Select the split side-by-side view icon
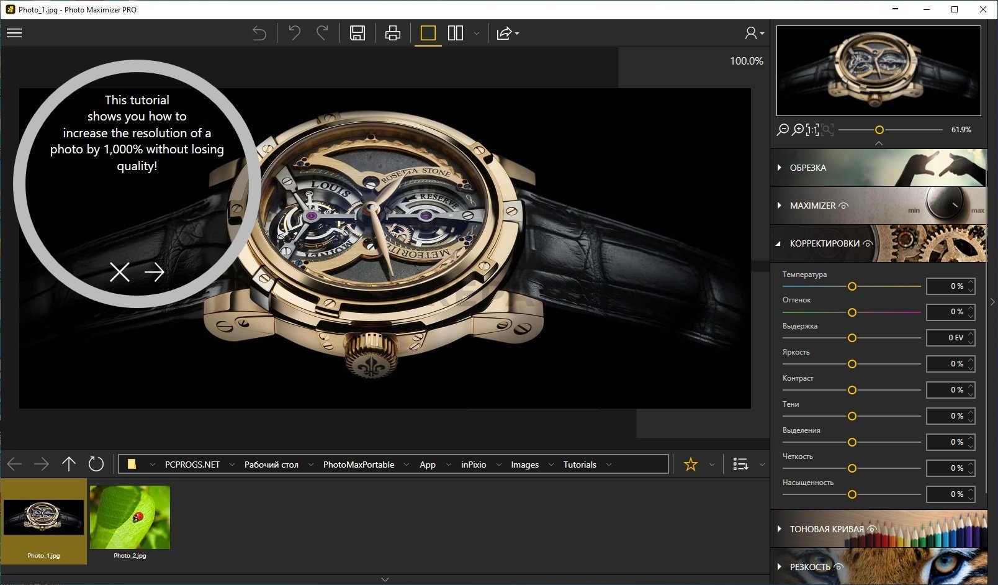 (456, 33)
